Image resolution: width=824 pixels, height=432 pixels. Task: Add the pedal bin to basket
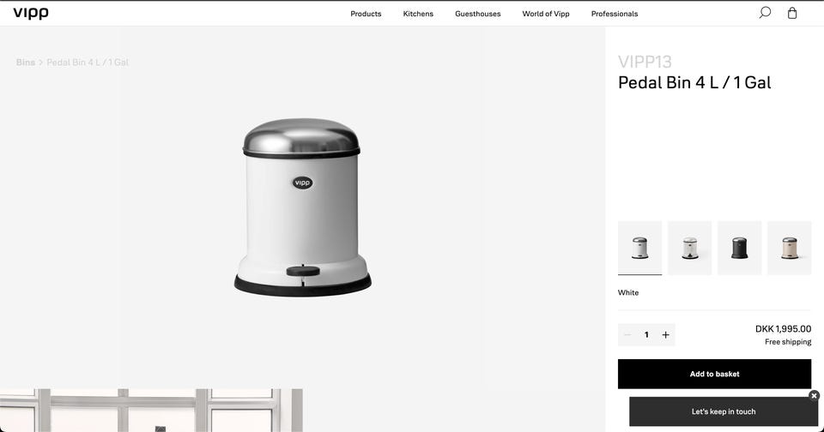(715, 374)
